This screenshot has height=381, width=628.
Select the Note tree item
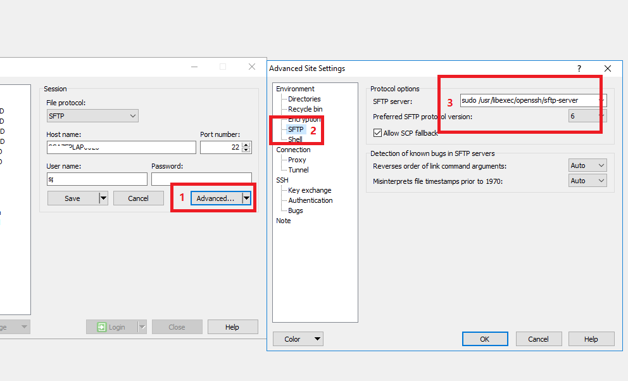click(x=283, y=220)
